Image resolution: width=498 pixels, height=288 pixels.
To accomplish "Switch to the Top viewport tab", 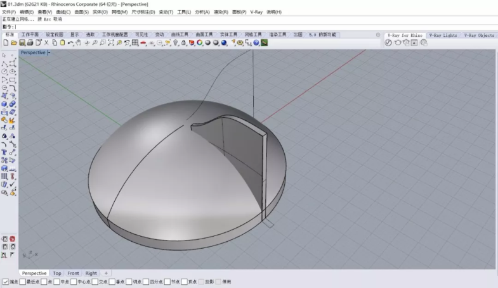I will coord(57,273).
